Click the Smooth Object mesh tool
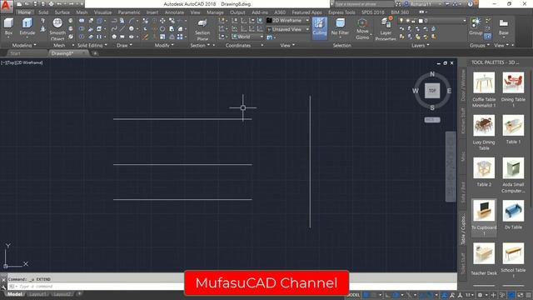This screenshot has height=300, width=533. (57, 29)
